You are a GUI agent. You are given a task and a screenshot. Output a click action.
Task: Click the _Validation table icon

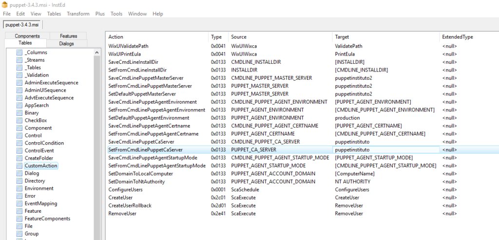click(x=19, y=75)
